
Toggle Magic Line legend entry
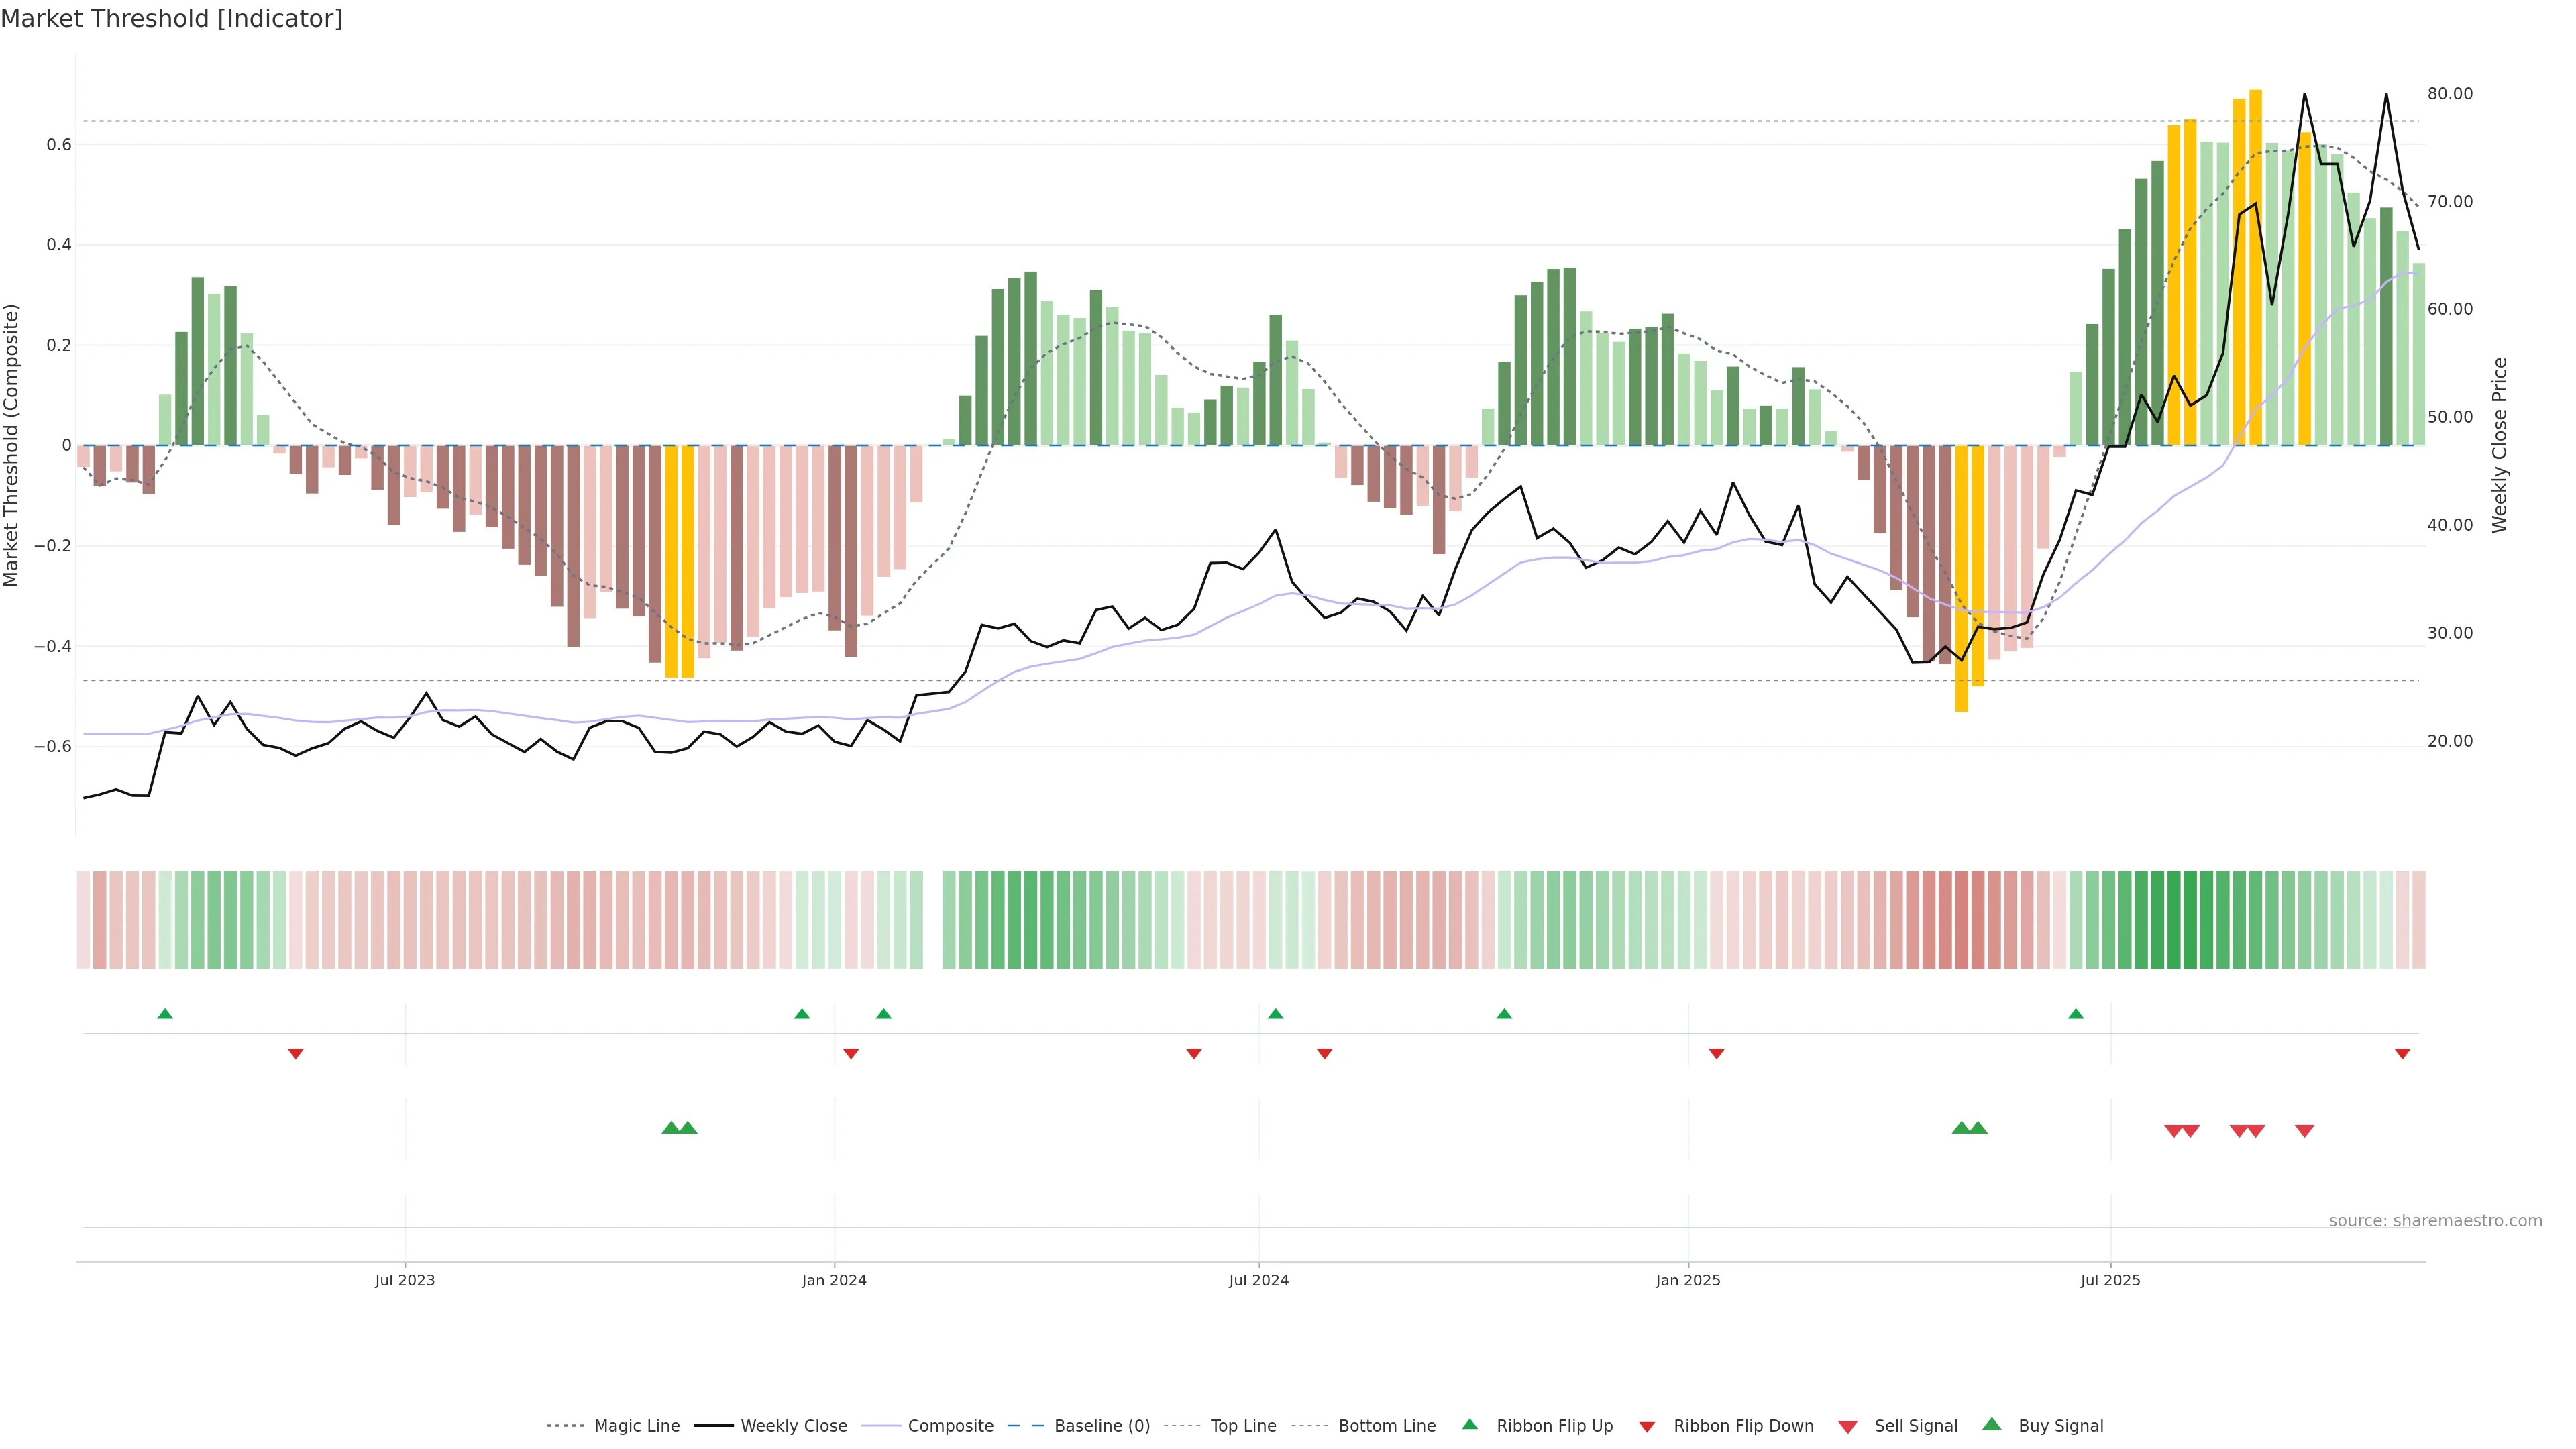pyautogui.click(x=636, y=1426)
